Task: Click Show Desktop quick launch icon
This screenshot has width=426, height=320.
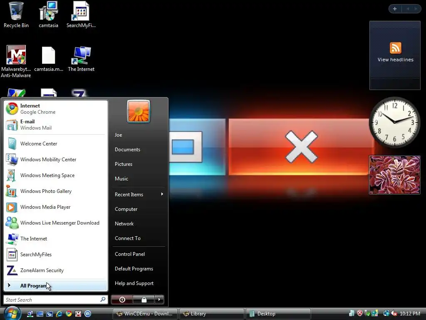Action: 40,314
